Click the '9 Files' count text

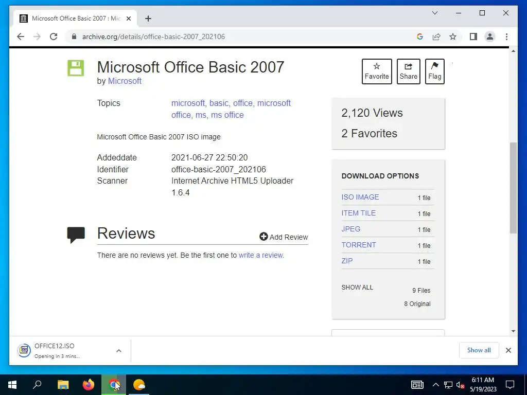point(421,291)
